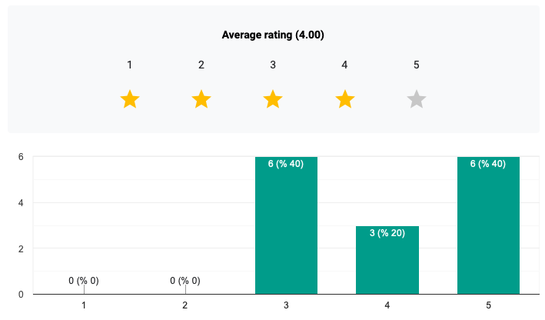
Task: Click the gray fifth star
Action: [x=417, y=99]
